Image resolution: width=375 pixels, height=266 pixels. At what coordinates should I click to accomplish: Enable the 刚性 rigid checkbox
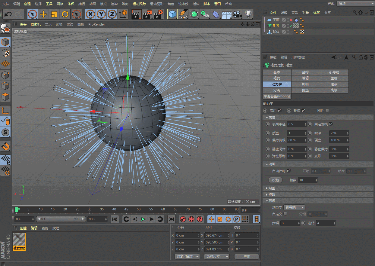tap(327, 111)
